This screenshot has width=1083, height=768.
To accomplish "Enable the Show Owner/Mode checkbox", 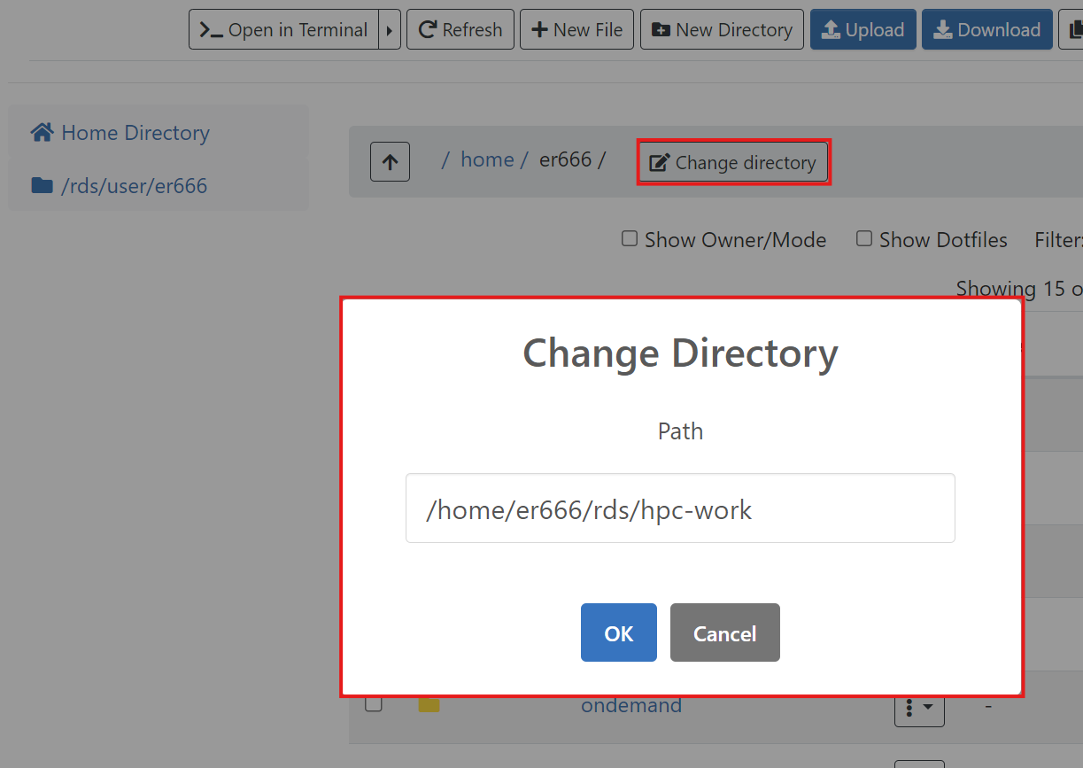I will 630,239.
